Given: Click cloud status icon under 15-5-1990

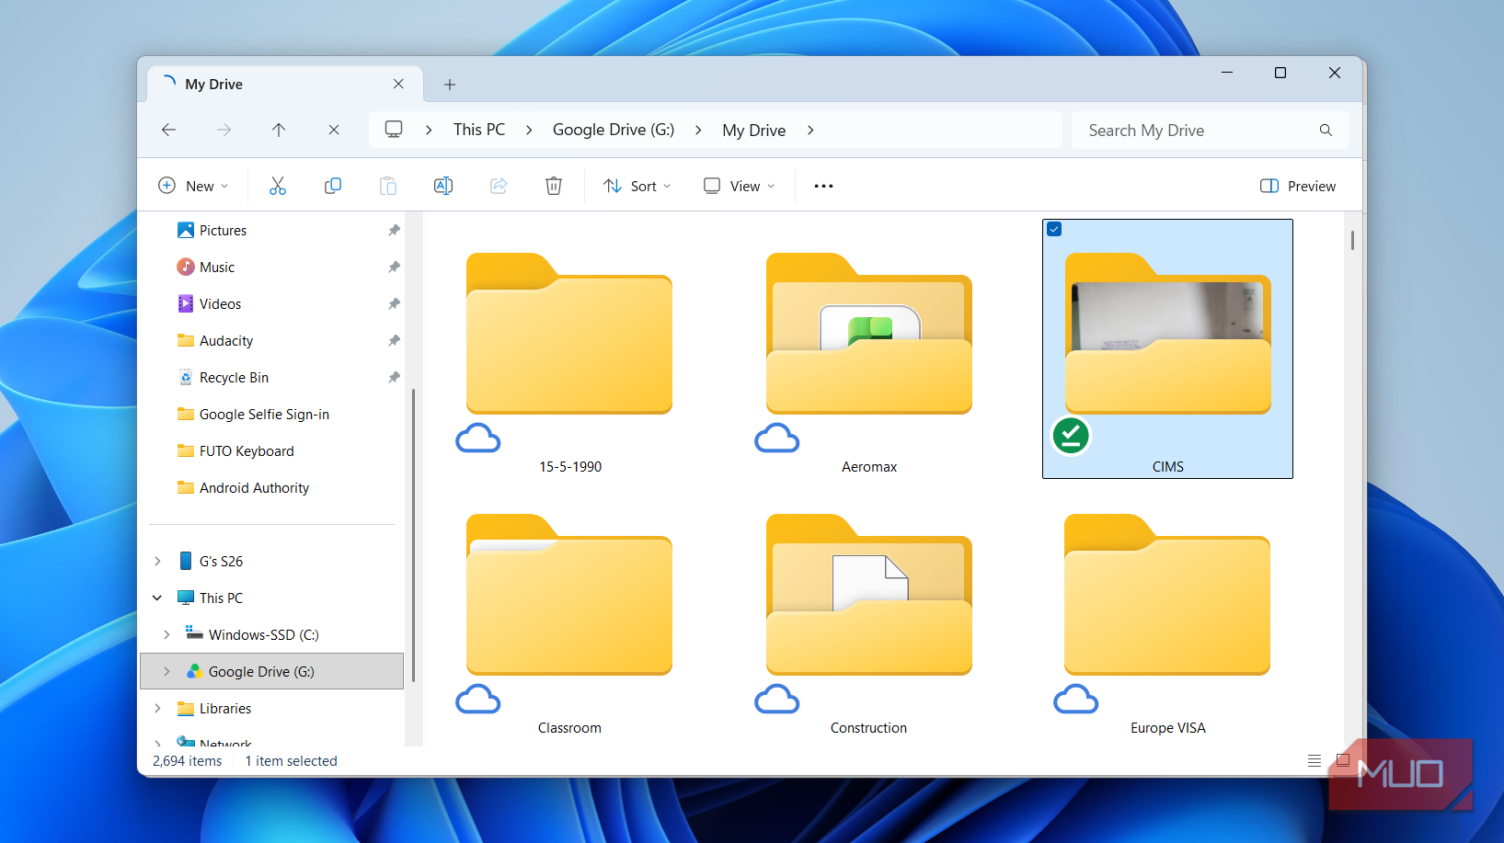Looking at the screenshot, I should (478, 439).
